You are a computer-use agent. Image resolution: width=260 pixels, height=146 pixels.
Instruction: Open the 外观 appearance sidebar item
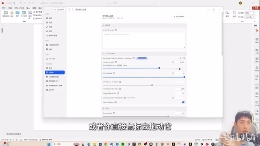coord(49,27)
